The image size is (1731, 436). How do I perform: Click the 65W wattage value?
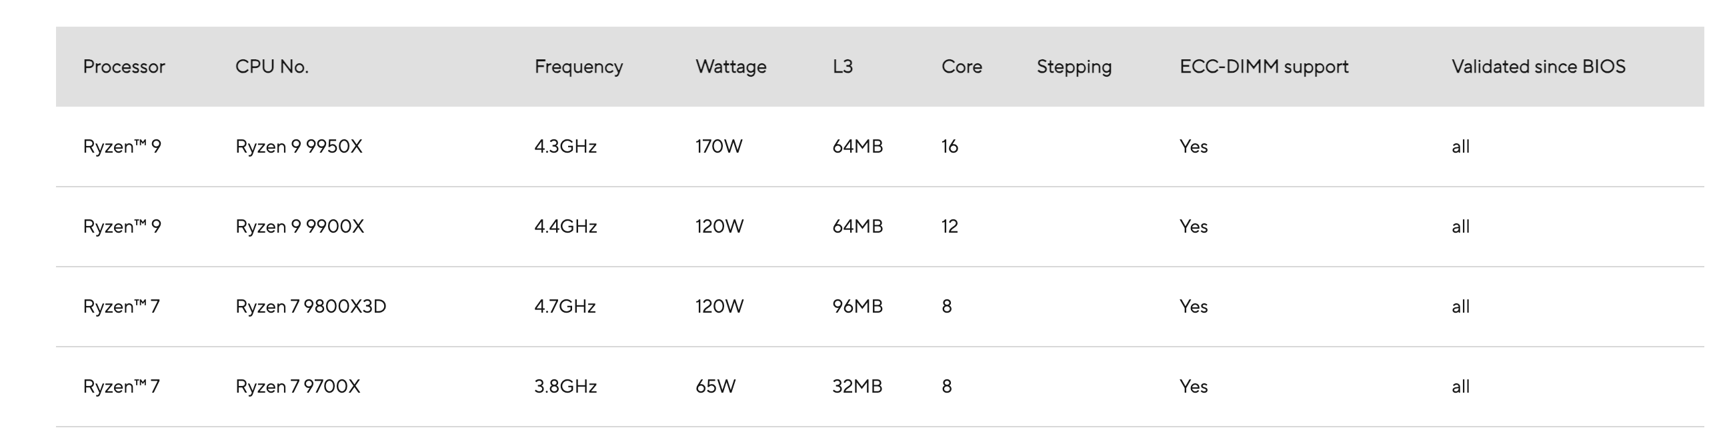tap(715, 386)
